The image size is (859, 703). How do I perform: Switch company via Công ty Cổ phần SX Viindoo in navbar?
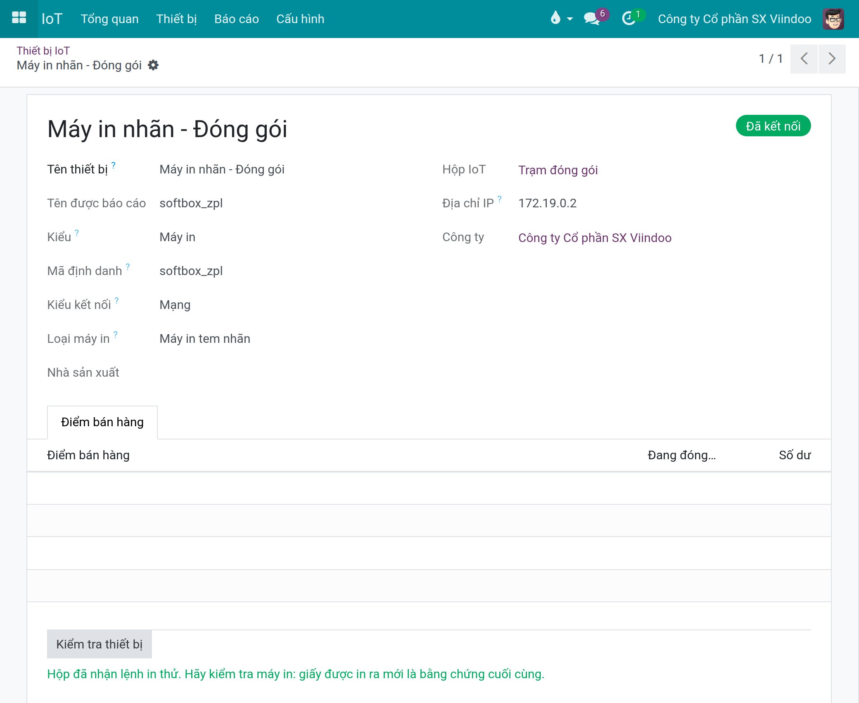click(734, 19)
